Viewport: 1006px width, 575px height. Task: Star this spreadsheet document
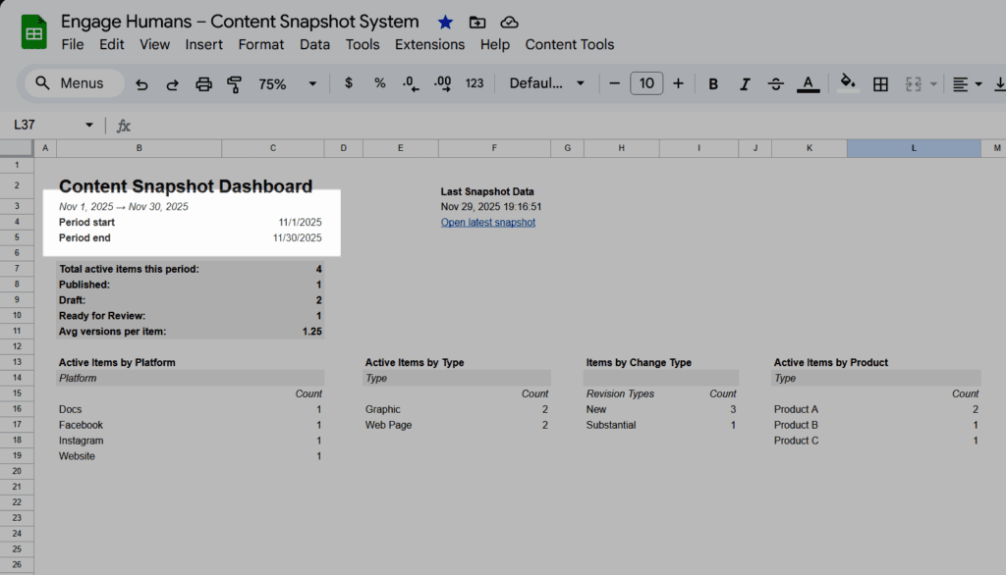pos(445,22)
